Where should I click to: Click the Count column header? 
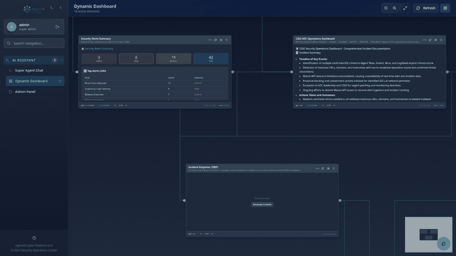[172, 78]
